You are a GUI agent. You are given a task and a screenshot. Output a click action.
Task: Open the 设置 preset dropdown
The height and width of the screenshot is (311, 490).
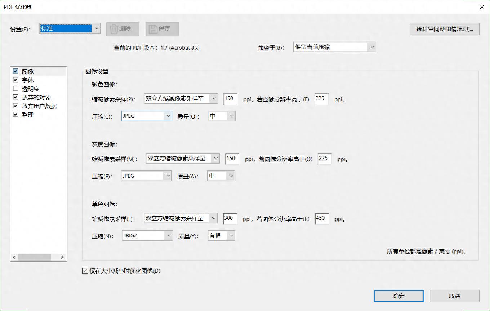point(70,28)
